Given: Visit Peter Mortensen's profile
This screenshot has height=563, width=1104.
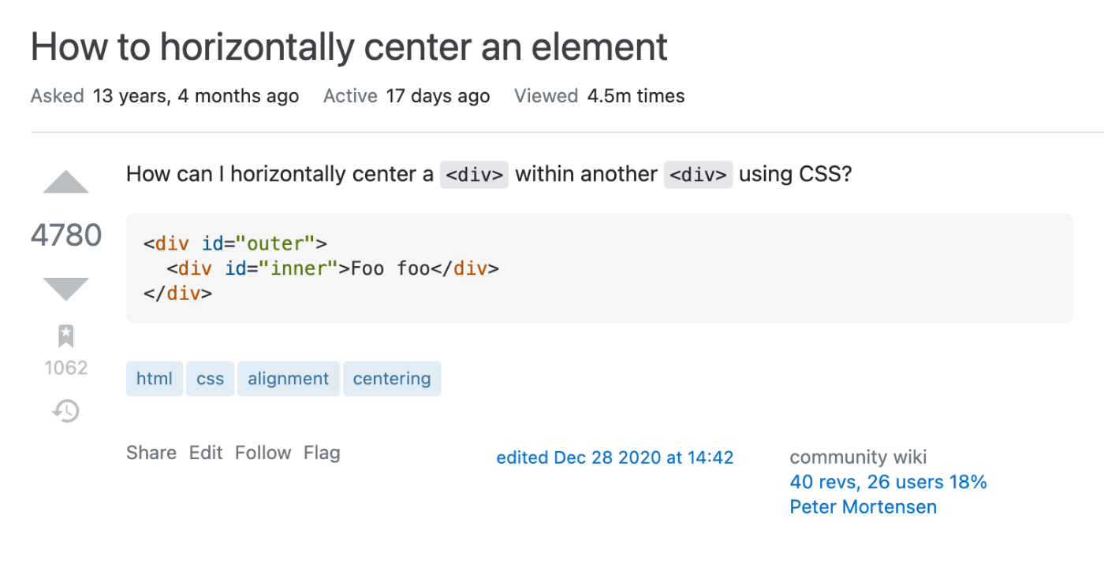Looking at the screenshot, I should 863,507.
